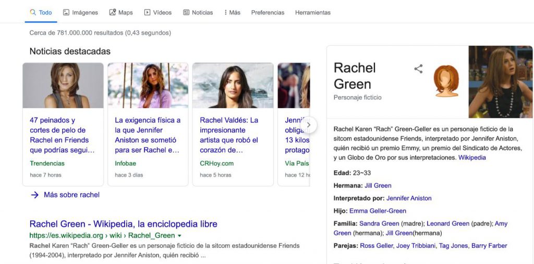Click 'hace 7 horas' timestamp
This screenshot has height=264, width=534.
pyautogui.click(x=45, y=175)
